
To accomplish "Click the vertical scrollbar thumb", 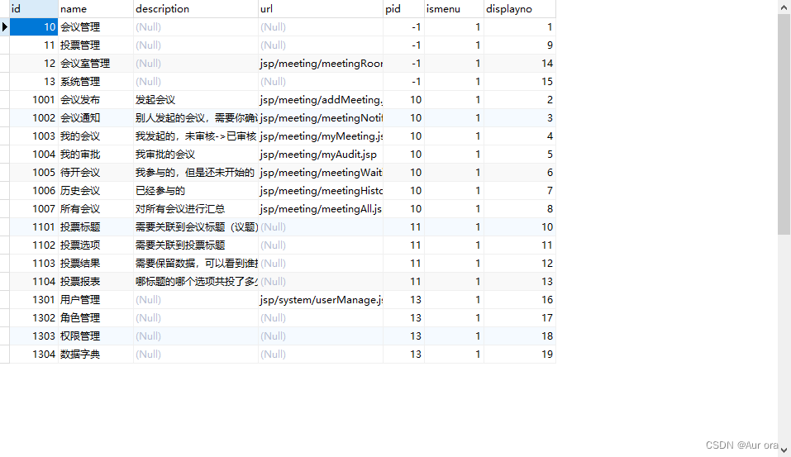I will (784, 125).
